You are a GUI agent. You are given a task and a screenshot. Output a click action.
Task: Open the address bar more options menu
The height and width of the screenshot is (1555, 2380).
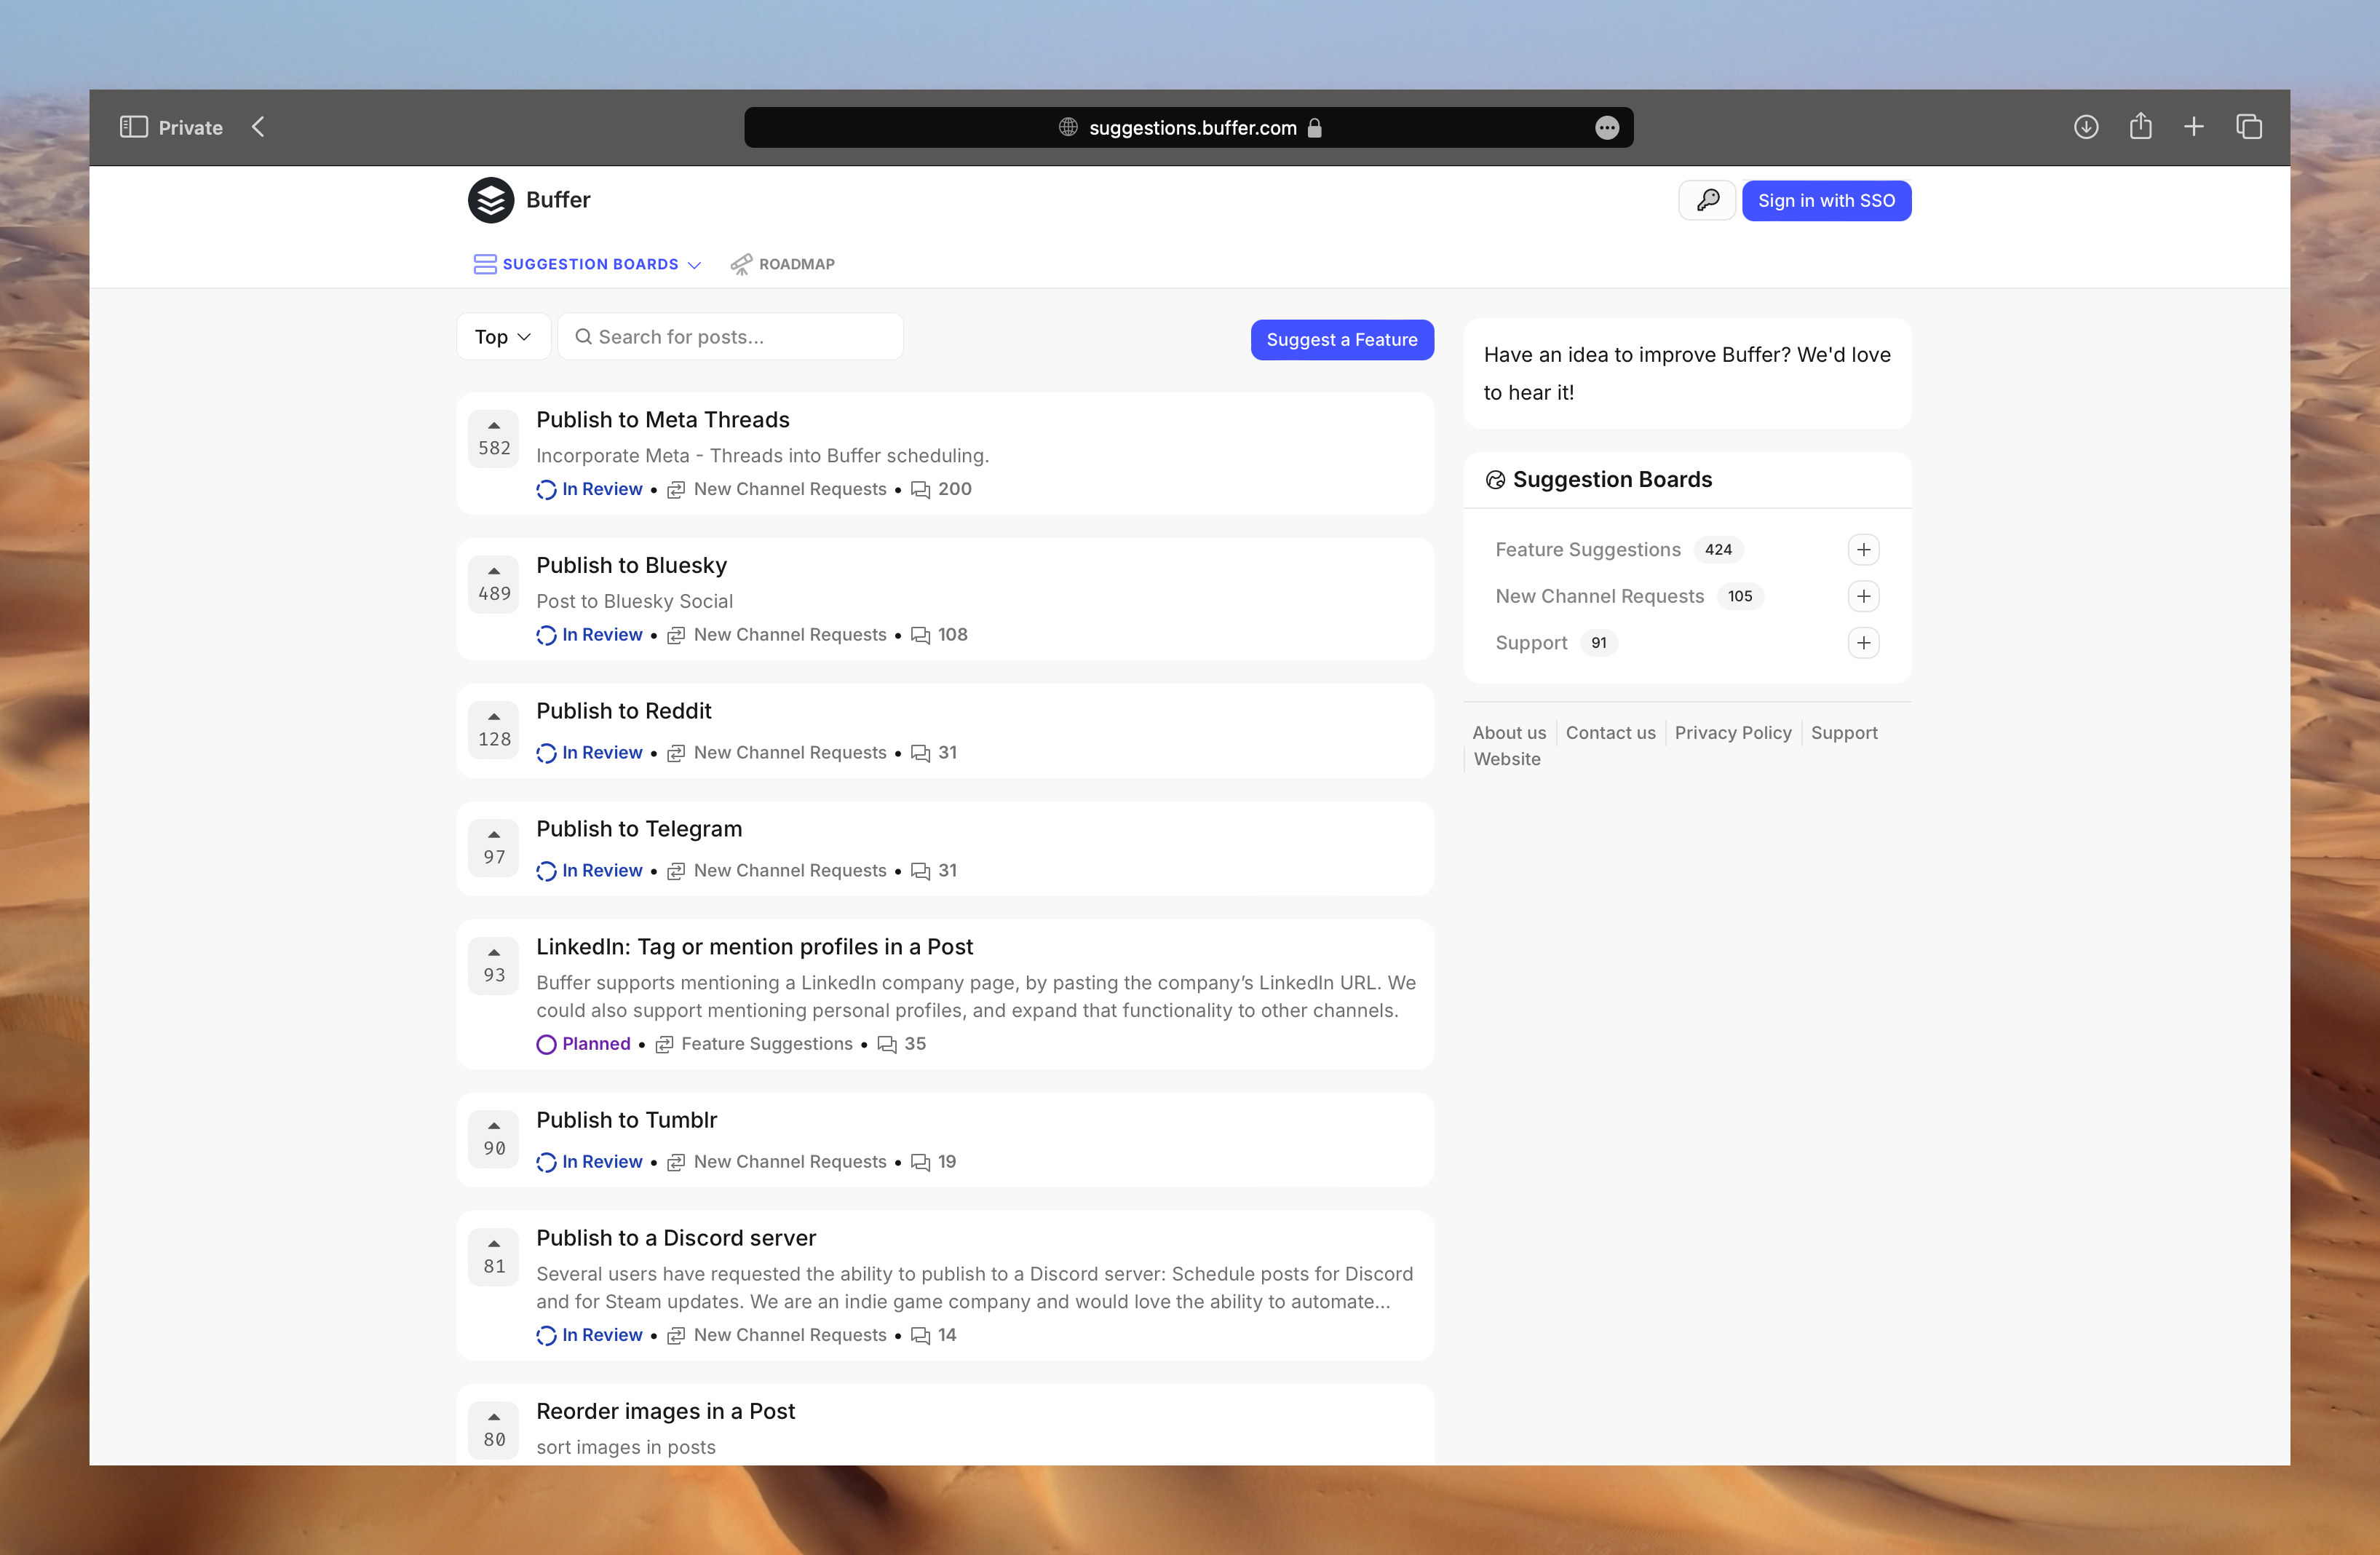click(1606, 128)
